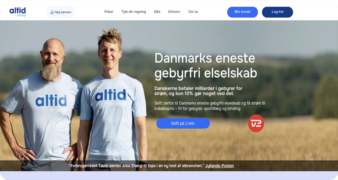
Task: Navigate to Om os
Action: coord(193,12)
